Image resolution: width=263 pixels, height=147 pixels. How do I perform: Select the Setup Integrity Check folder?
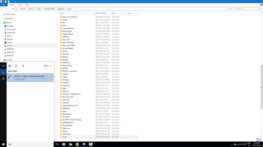click(x=70, y=105)
